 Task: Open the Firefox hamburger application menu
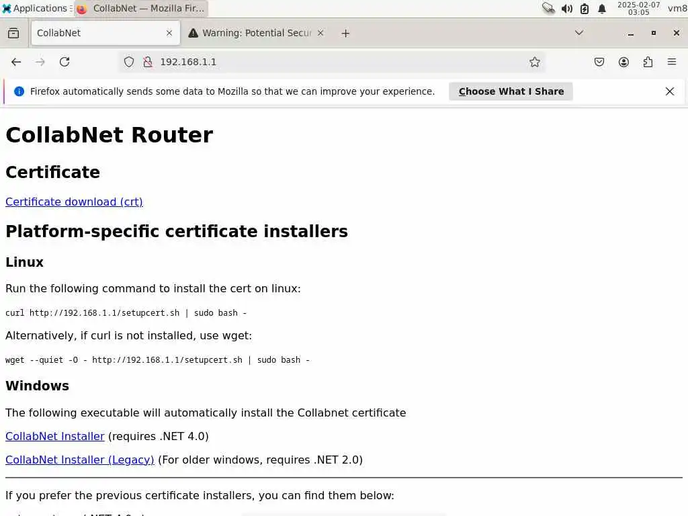point(672,62)
